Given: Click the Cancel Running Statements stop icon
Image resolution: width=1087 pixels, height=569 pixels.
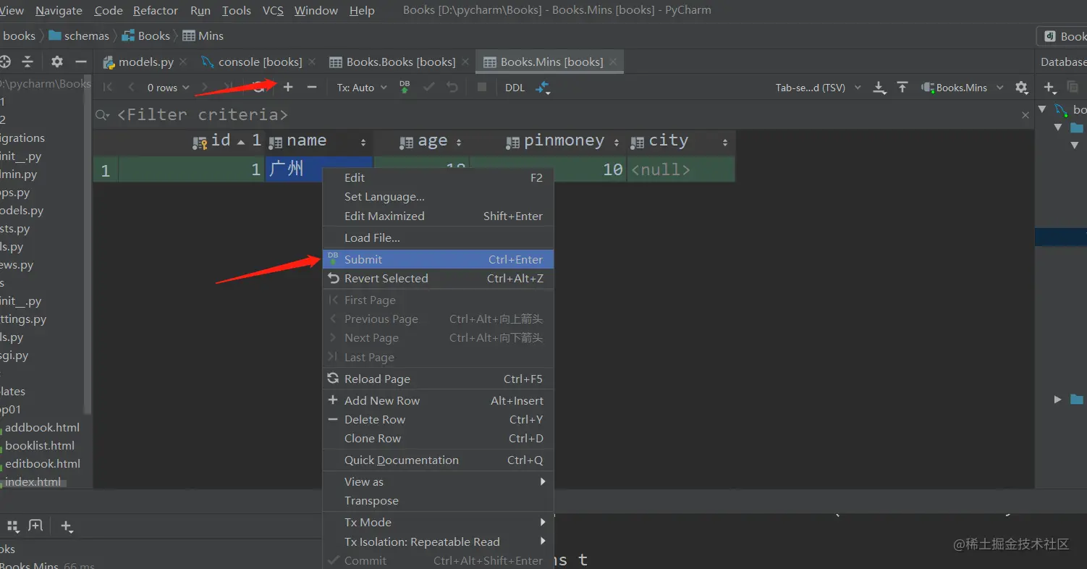Looking at the screenshot, I should click(482, 88).
